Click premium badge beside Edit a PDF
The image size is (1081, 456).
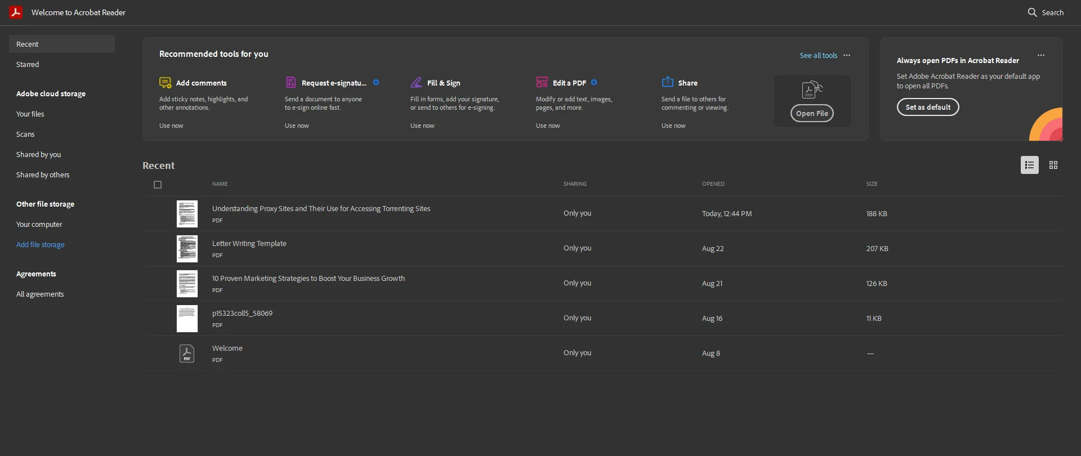(594, 82)
